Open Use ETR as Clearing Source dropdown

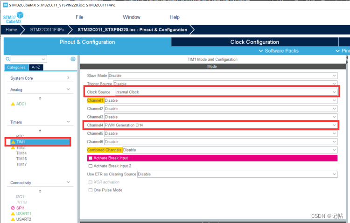pos(237,174)
